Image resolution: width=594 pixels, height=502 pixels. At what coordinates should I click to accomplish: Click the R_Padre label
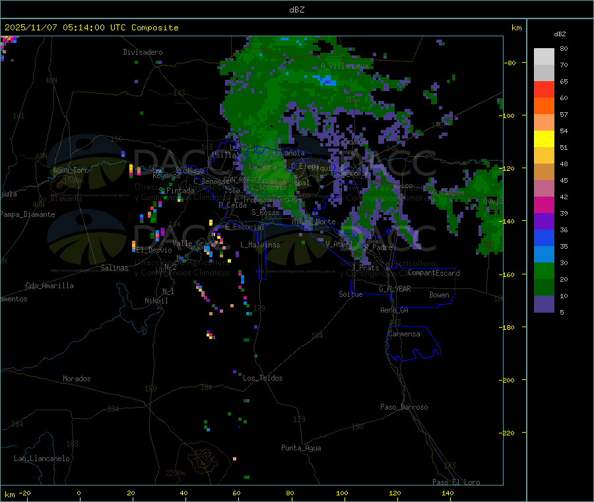point(378,247)
